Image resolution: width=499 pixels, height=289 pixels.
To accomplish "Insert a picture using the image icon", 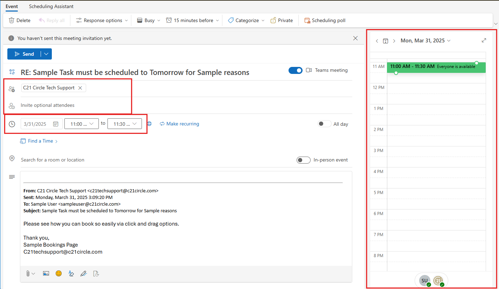I will [x=46, y=273].
